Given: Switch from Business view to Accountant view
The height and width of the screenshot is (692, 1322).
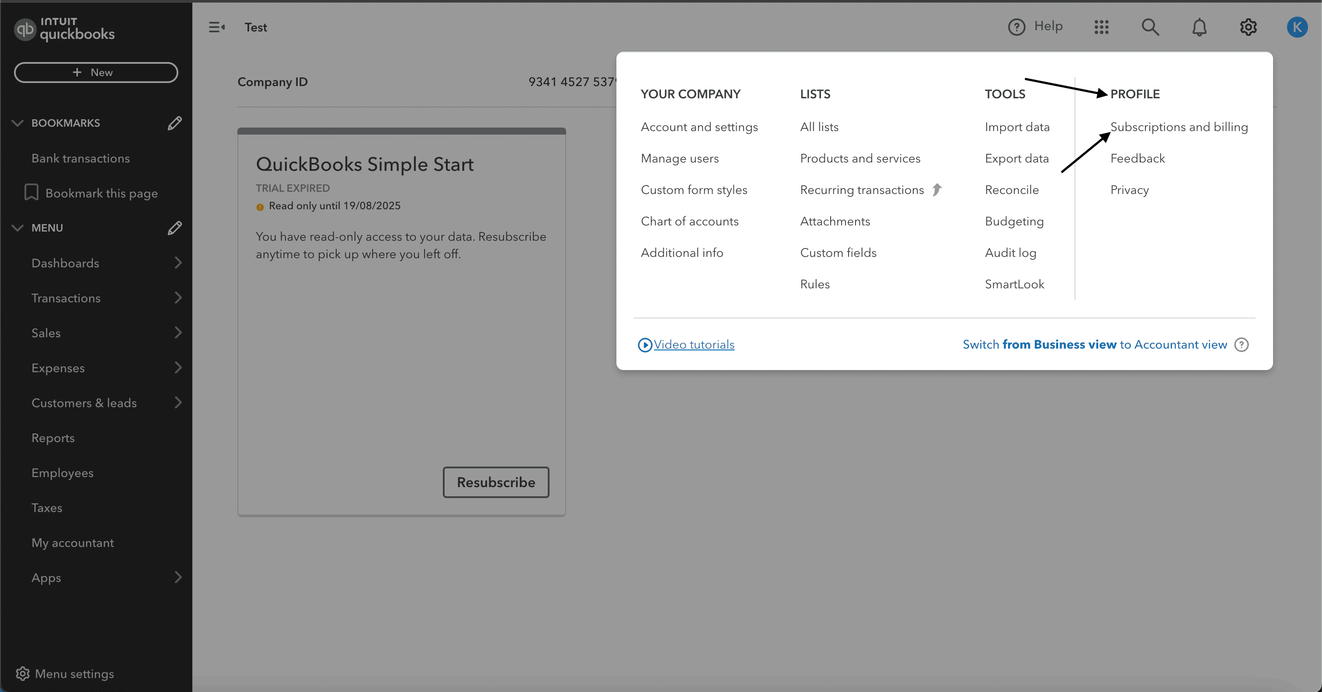Looking at the screenshot, I should coord(1094,345).
